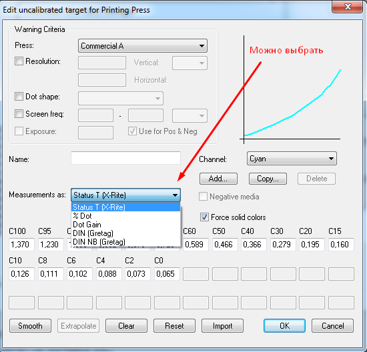This screenshot has height=352, width=367.
Task: Click the Delete button
Action: [316, 179]
